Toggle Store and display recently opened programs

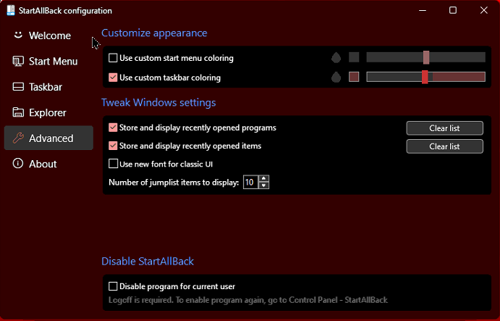point(113,128)
